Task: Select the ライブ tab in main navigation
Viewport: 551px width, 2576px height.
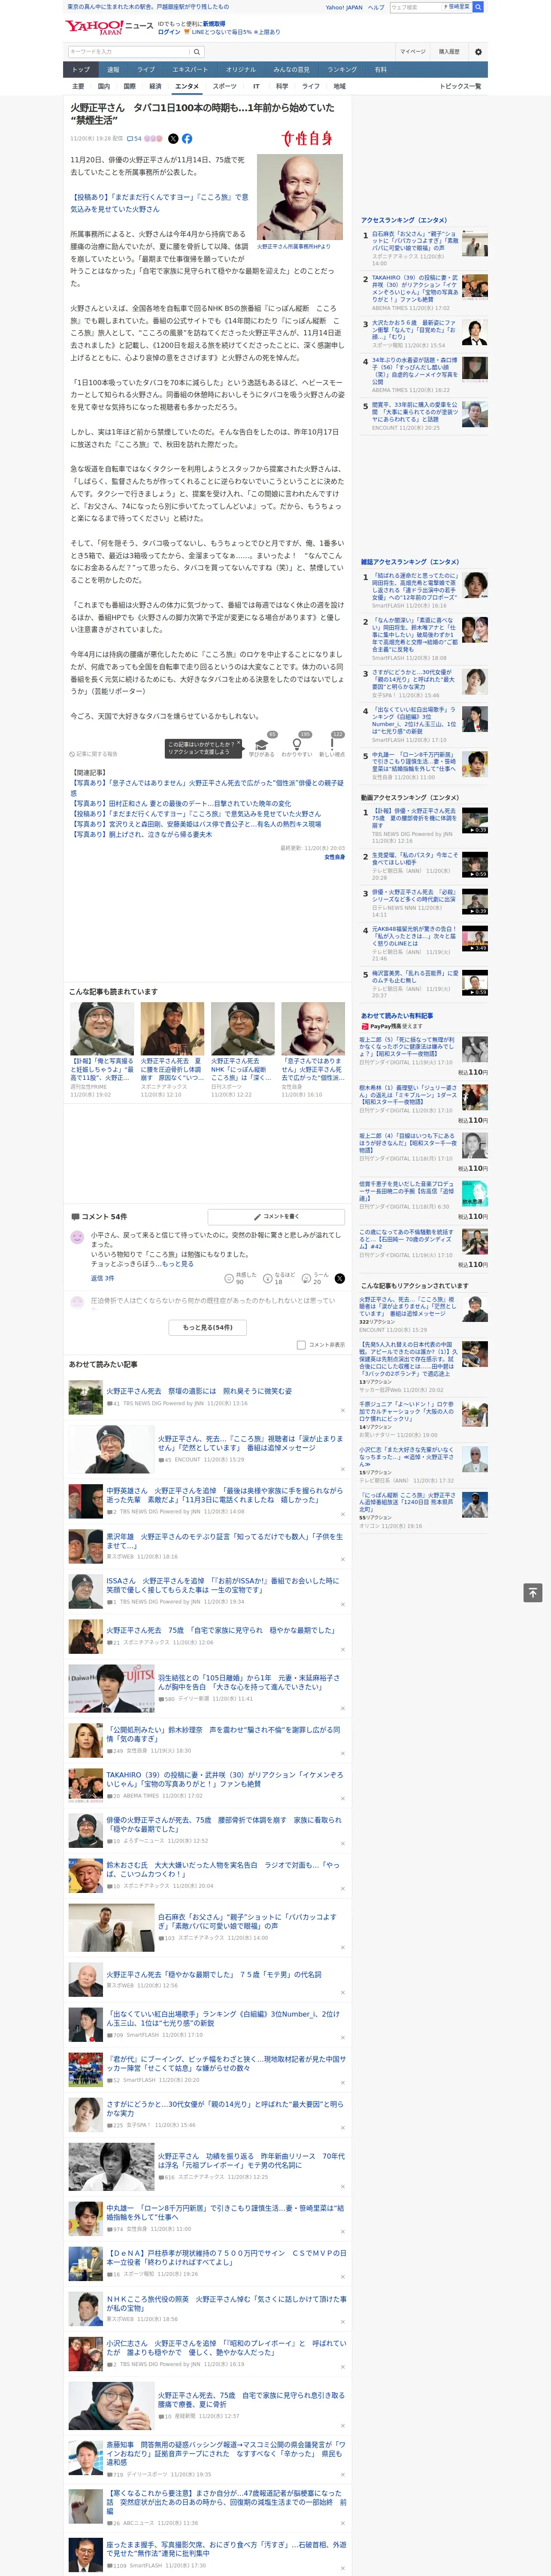Action: click(146, 70)
